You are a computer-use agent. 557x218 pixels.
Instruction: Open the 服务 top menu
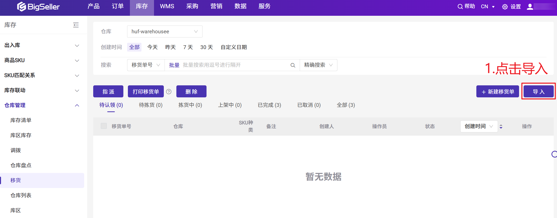click(x=265, y=6)
